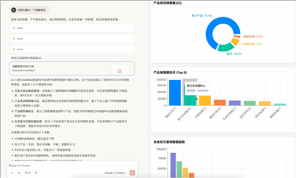This screenshot has width=296, height=178.
Task: Click the purple 无线充电器C3 bar
Action: pos(235,103)
